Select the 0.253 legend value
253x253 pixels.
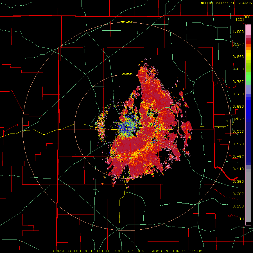point(238,206)
